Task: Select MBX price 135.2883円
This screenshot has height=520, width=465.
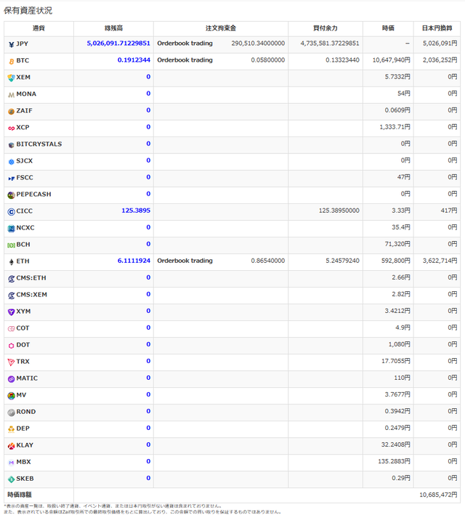Action: tap(394, 461)
